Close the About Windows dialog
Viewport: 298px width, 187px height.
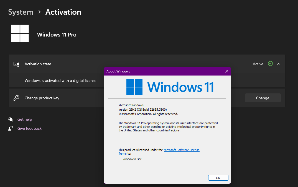pyautogui.click(x=227, y=71)
